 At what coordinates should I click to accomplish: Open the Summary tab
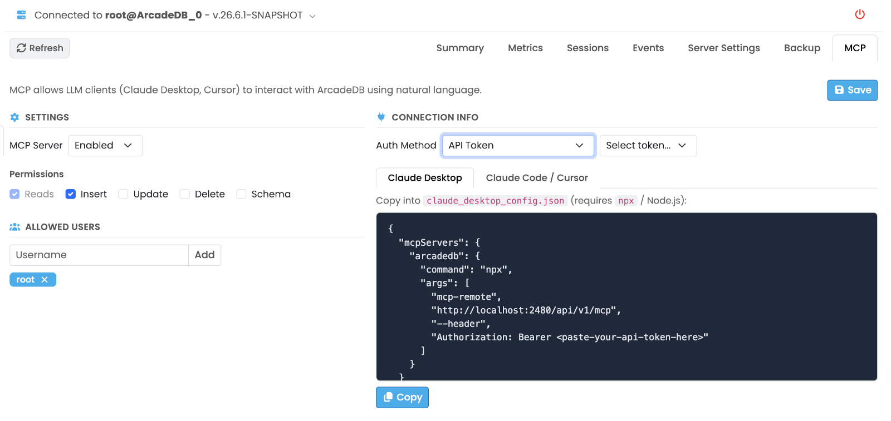tap(460, 48)
